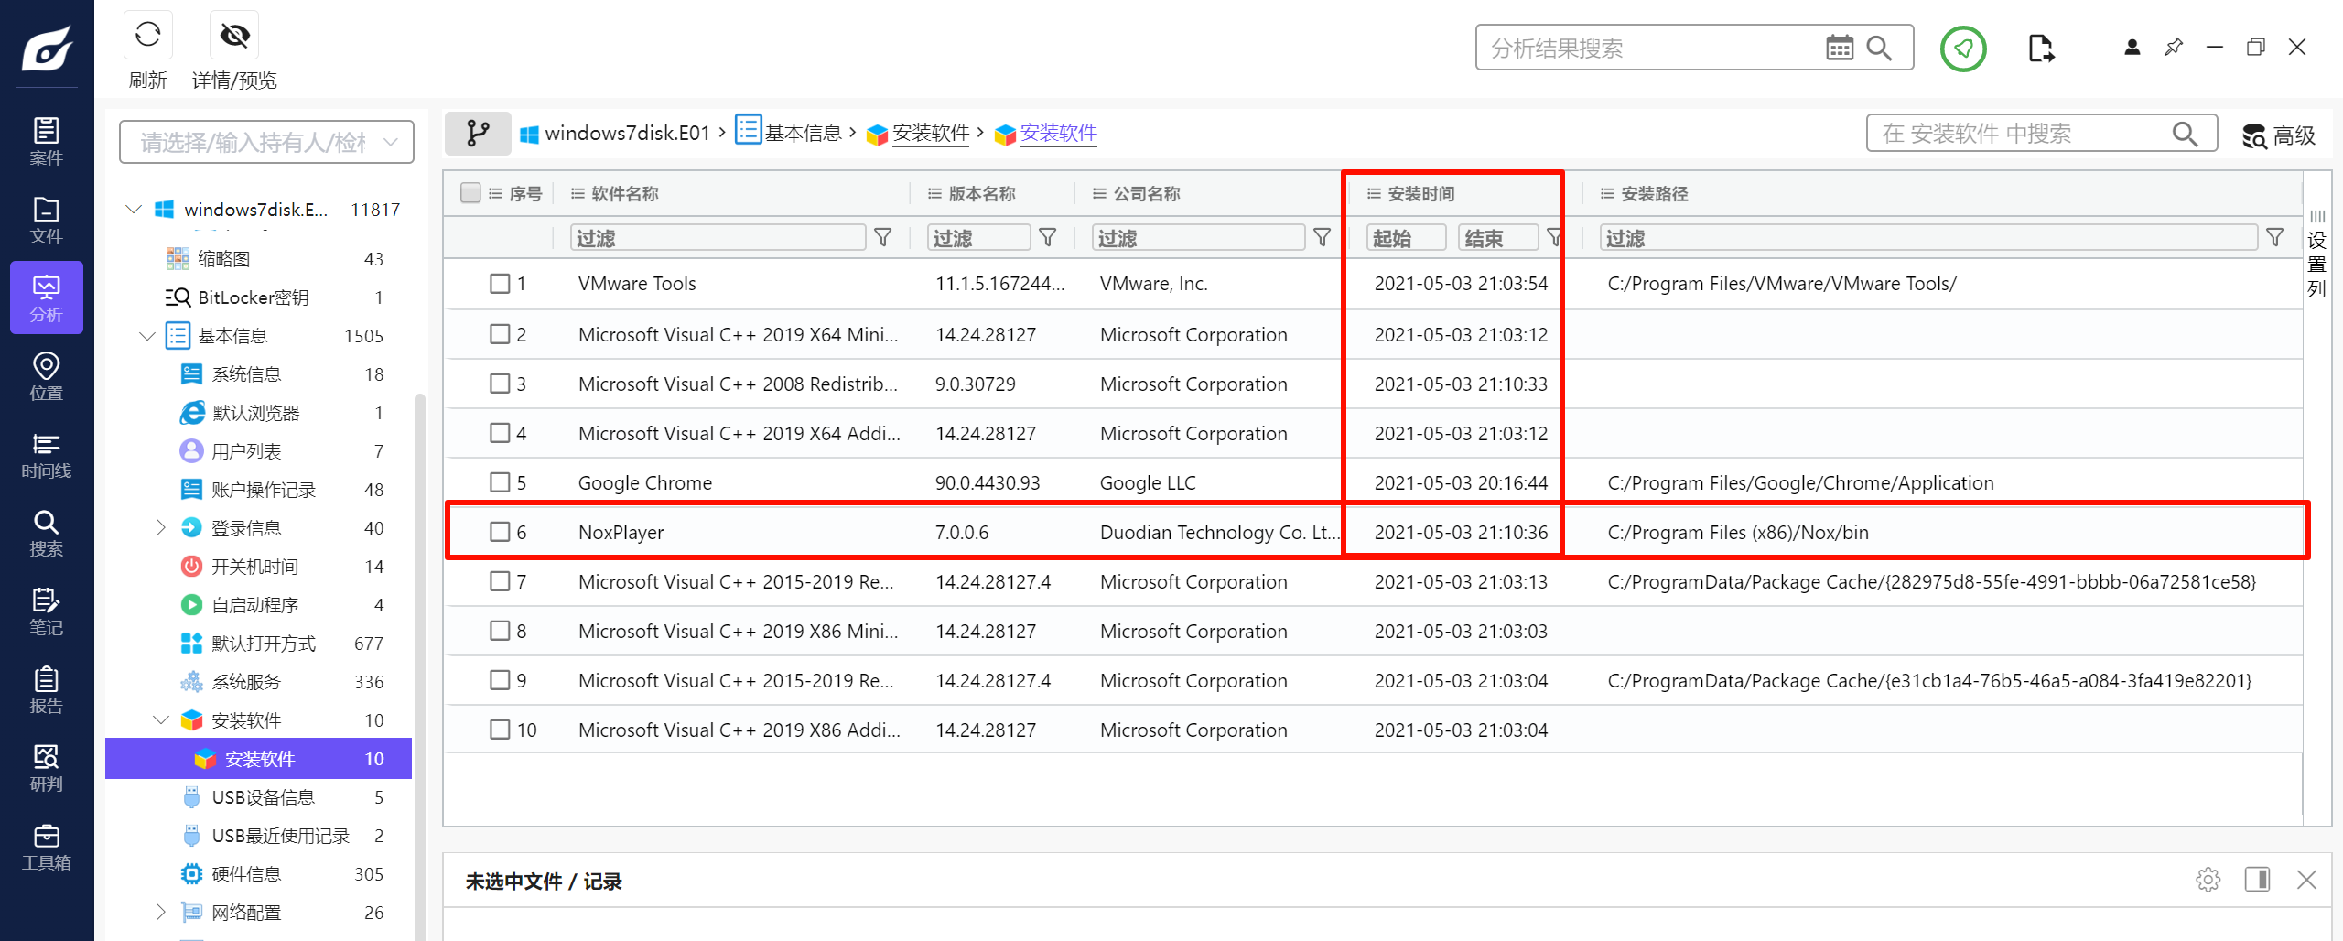
Task: Check the select-all checkbox in header
Action: click(470, 192)
